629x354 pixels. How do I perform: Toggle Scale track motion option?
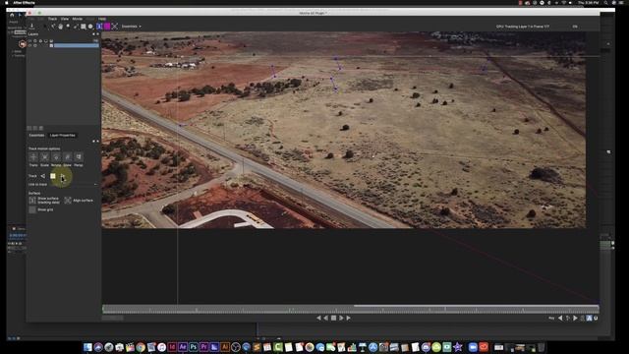pos(45,157)
